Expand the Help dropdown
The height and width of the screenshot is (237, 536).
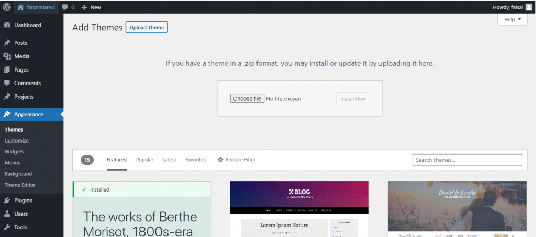point(512,19)
